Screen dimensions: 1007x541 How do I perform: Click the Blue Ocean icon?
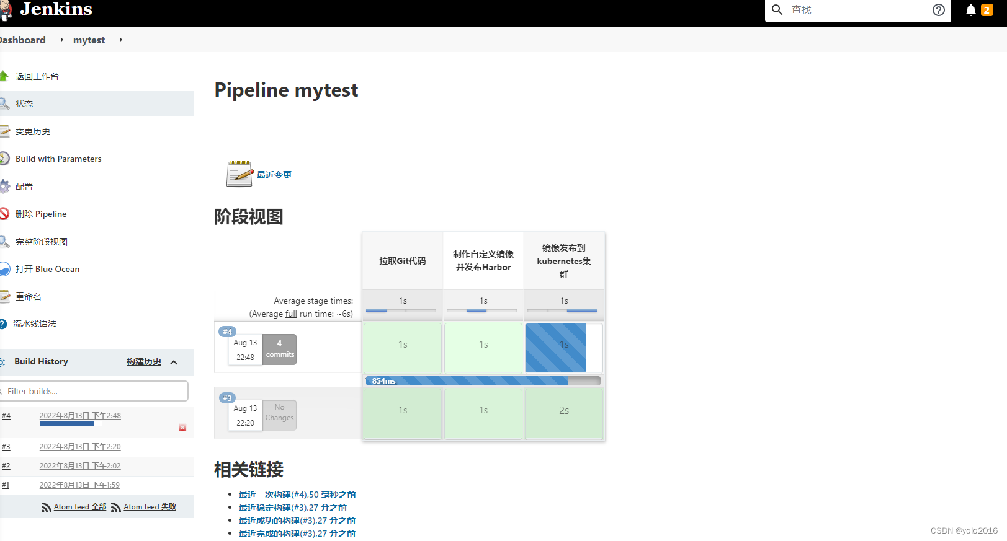(x=4, y=269)
